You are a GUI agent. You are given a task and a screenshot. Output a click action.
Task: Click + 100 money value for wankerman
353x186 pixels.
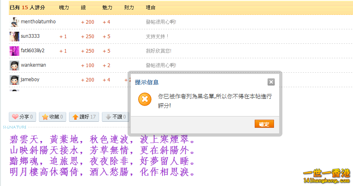click(87, 65)
